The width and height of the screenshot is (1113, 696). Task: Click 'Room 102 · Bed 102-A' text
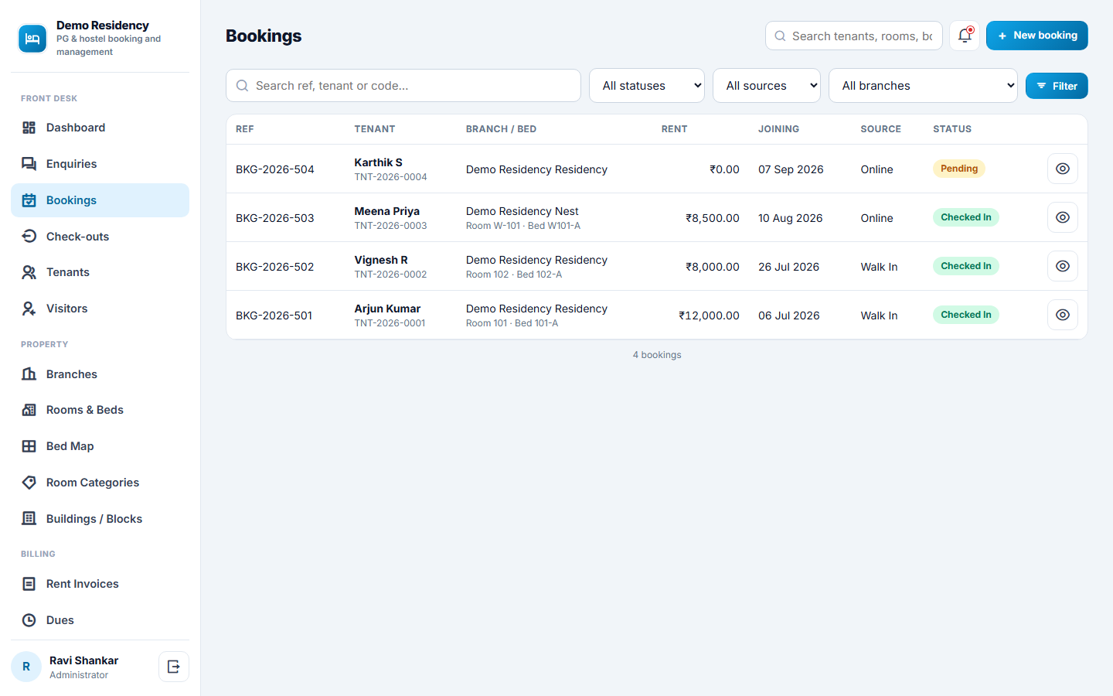(514, 275)
